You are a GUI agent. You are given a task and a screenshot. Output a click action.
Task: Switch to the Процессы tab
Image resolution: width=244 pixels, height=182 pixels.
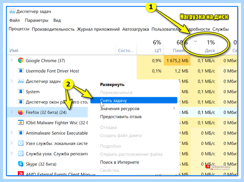click(x=19, y=29)
